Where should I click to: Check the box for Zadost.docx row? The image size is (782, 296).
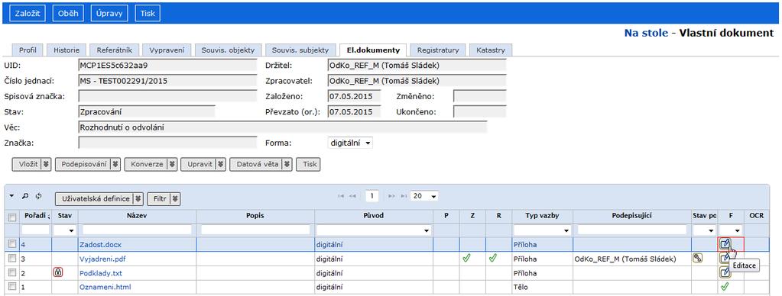(12, 244)
